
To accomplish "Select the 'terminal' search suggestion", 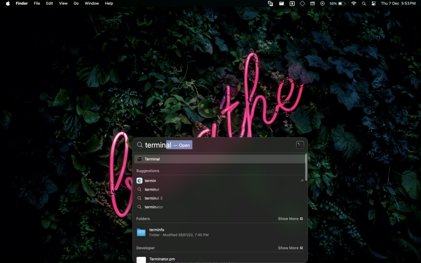I will 220,189.
